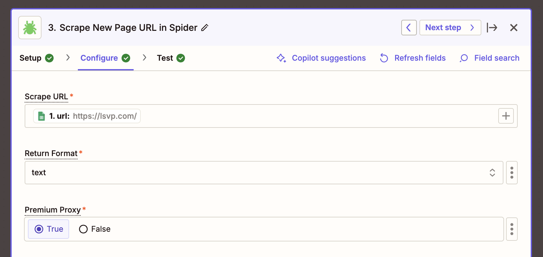Click the Google Sheets url data pill

(87, 116)
